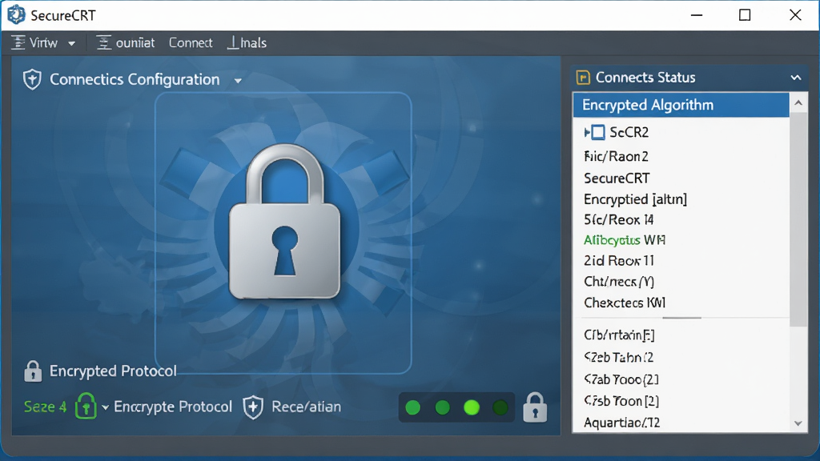Close the SecureCRT window
Image resolution: width=820 pixels, height=461 pixels.
pyautogui.click(x=795, y=15)
